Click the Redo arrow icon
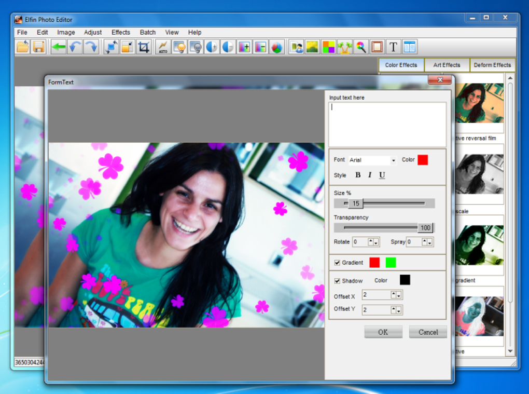Viewport: 529px width, 394px height. 91,47
